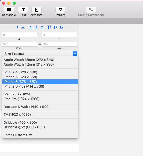Screen dimensions: 143x156
Task: Open Enter Custom Size… option
Action: [x=40, y=135]
